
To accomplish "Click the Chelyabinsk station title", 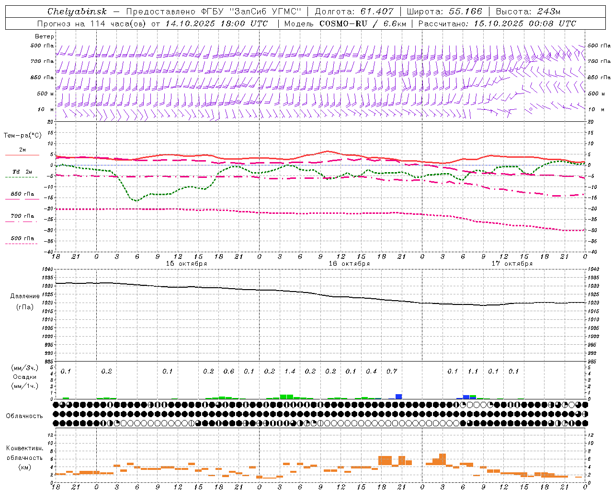I will point(77,12).
